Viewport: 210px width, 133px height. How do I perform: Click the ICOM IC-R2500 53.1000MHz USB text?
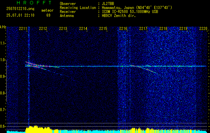[x=130, y=12]
